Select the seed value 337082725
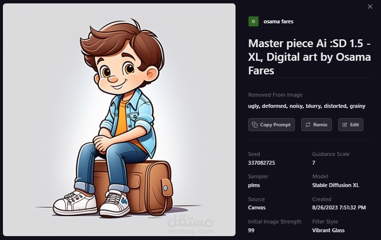This screenshot has width=381, height=240. [x=261, y=163]
